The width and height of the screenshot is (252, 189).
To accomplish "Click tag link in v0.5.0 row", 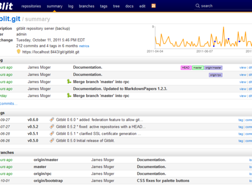I will (x=241, y=141).
